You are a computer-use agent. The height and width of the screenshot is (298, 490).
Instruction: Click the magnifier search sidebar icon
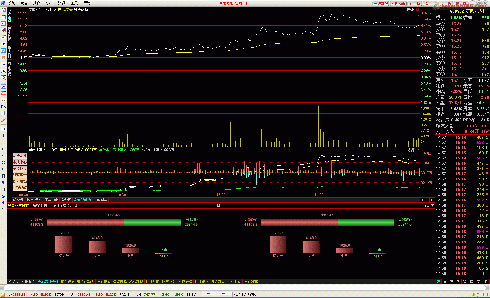click(3, 78)
